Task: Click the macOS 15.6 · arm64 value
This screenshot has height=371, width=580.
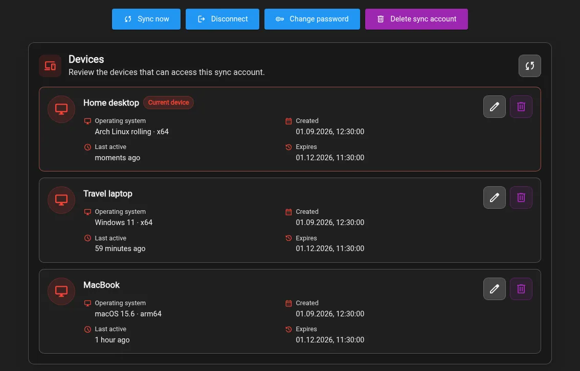Action: (128, 314)
